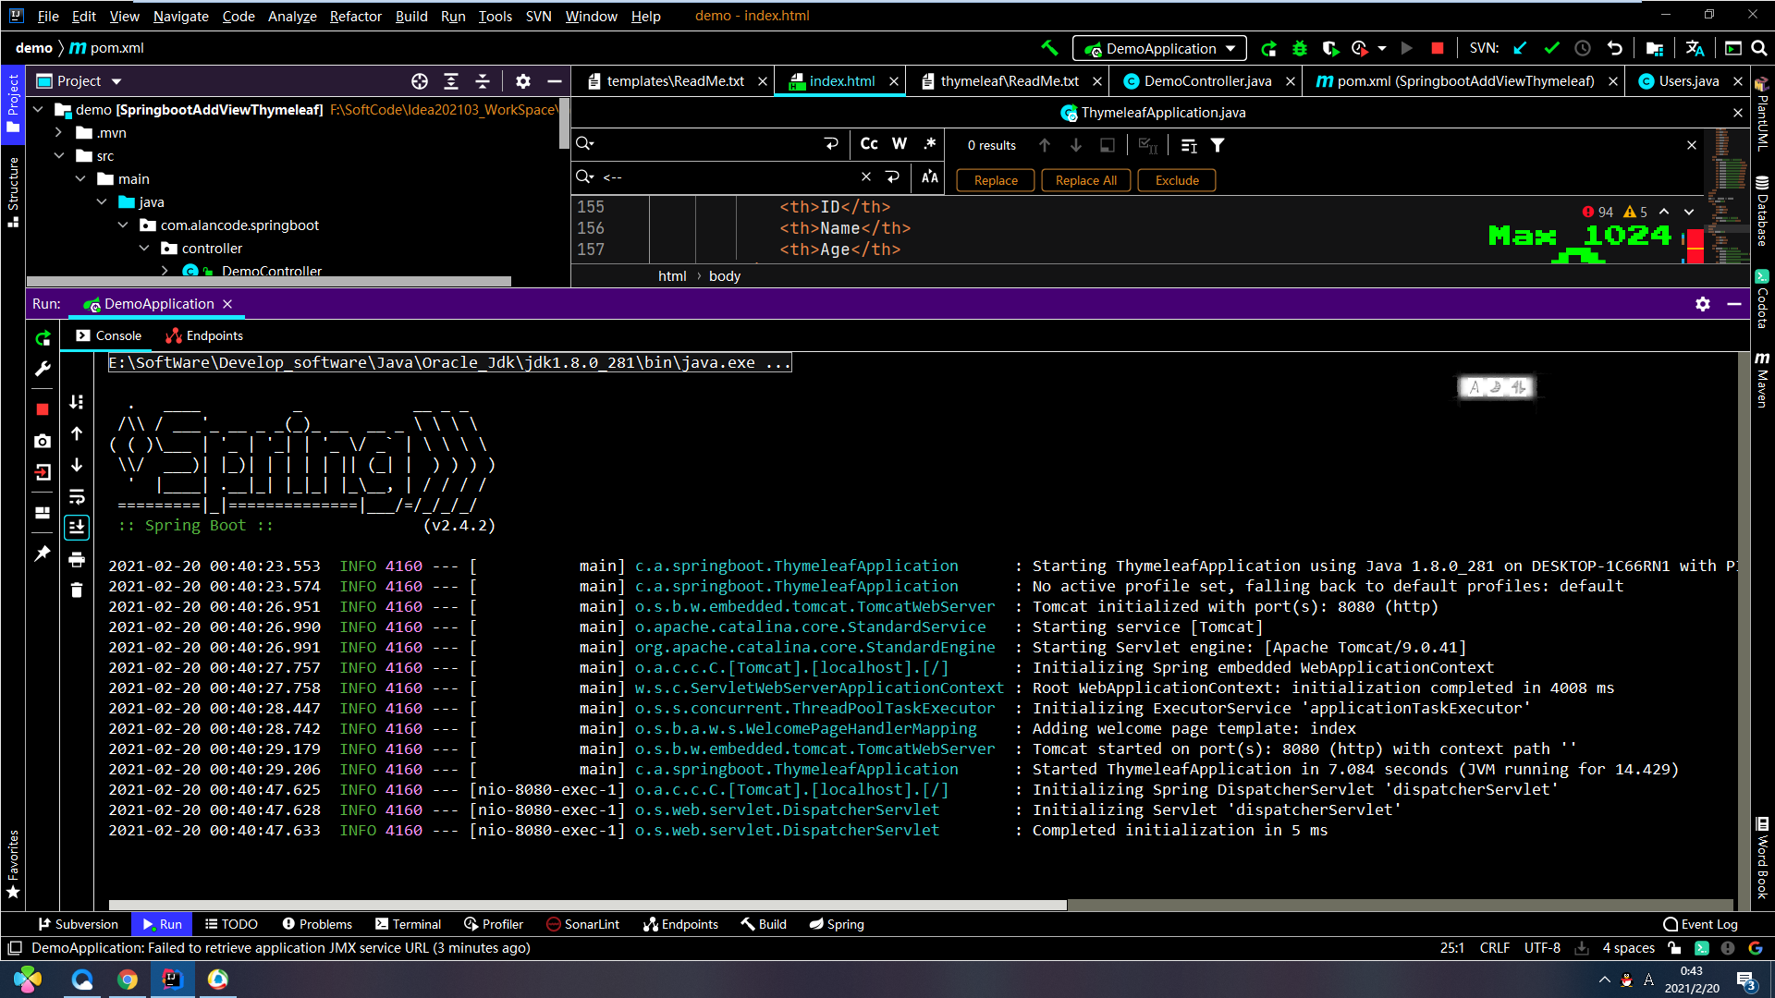Rerun DemoApplication in the Run panel
The image size is (1775, 998).
tap(43, 338)
